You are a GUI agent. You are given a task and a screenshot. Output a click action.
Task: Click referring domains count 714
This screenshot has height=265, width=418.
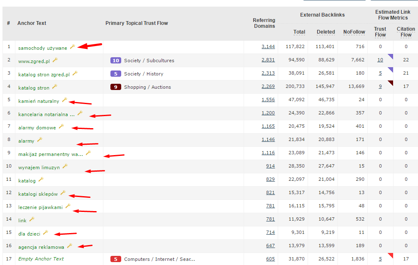tap(270, 233)
